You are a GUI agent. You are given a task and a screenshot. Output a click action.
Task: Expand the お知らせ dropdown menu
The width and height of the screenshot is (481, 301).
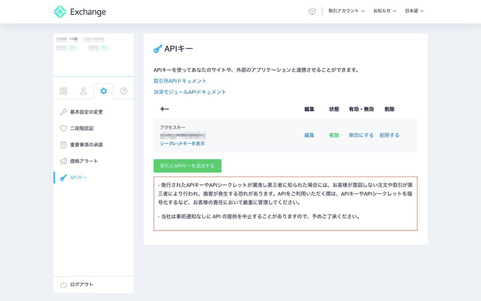[384, 11]
